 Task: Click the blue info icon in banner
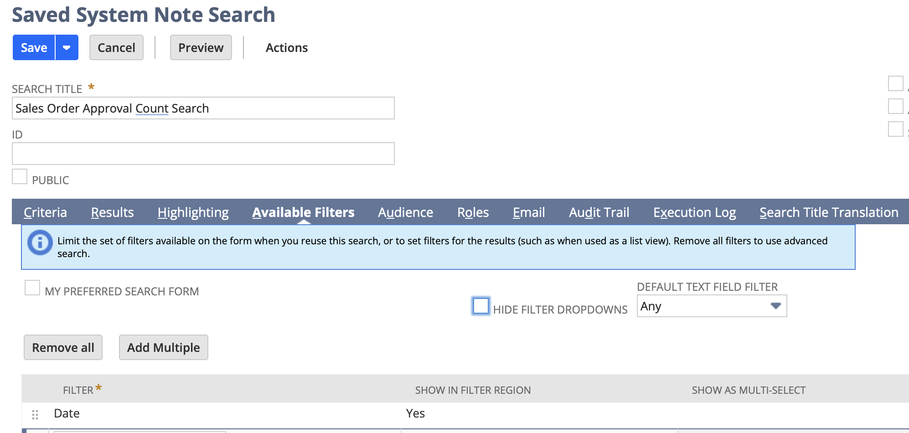[x=40, y=242]
